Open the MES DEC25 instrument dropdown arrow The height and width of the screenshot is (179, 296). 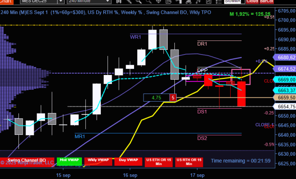tap(61, 1)
